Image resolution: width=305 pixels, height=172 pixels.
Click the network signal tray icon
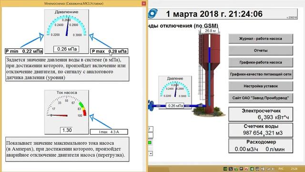click(268, 169)
